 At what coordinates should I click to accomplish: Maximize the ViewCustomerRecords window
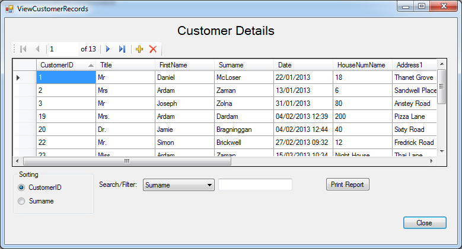[x=422, y=7]
